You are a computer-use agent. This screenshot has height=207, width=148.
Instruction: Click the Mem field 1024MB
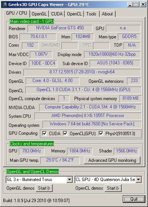(83, 37)
